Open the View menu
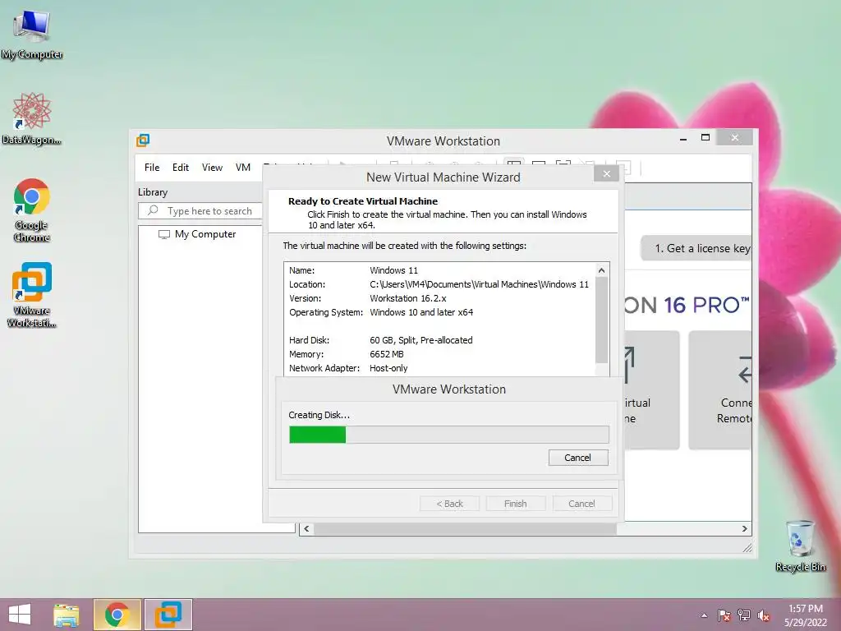The image size is (841, 631). point(212,168)
